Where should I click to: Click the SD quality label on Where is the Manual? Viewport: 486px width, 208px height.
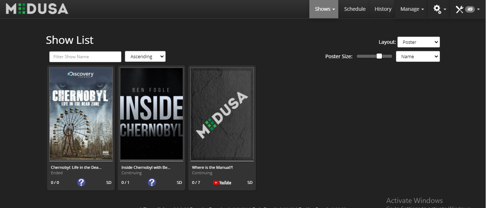coord(250,182)
